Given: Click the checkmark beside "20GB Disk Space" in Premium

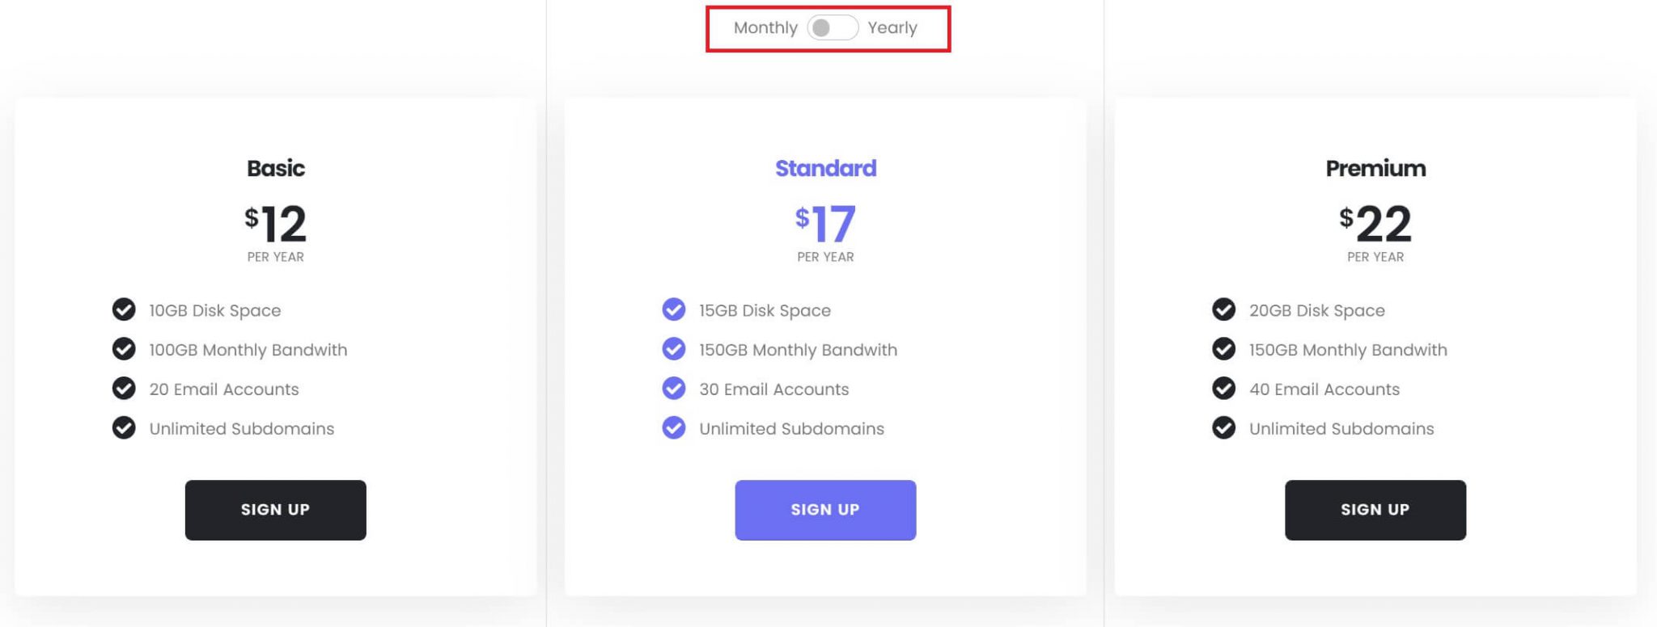Looking at the screenshot, I should (x=1223, y=310).
